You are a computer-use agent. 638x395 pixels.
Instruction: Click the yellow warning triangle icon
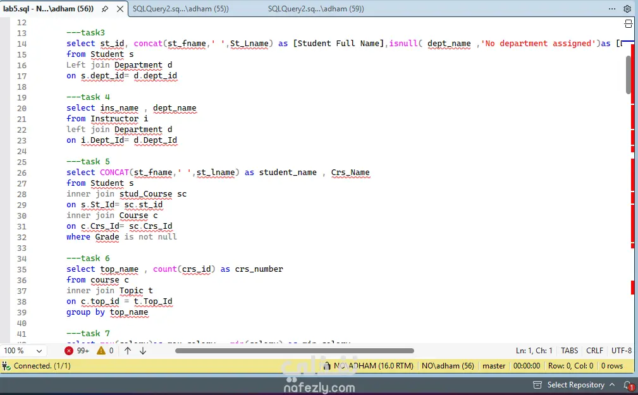101,351
